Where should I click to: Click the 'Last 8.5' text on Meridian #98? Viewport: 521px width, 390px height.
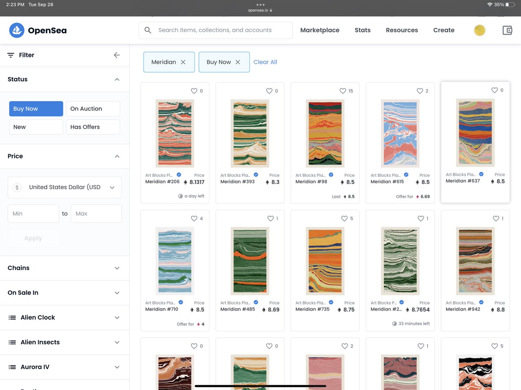click(x=343, y=197)
